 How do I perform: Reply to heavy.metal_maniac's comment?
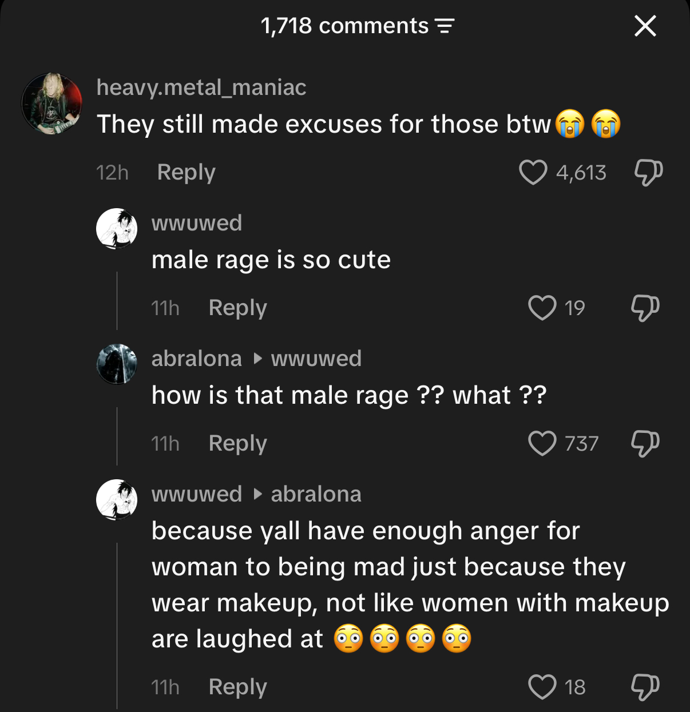pos(186,172)
